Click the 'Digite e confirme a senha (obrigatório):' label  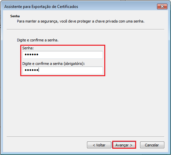tap(53, 64)
